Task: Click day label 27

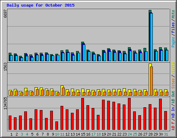Action: pos(145,134)
